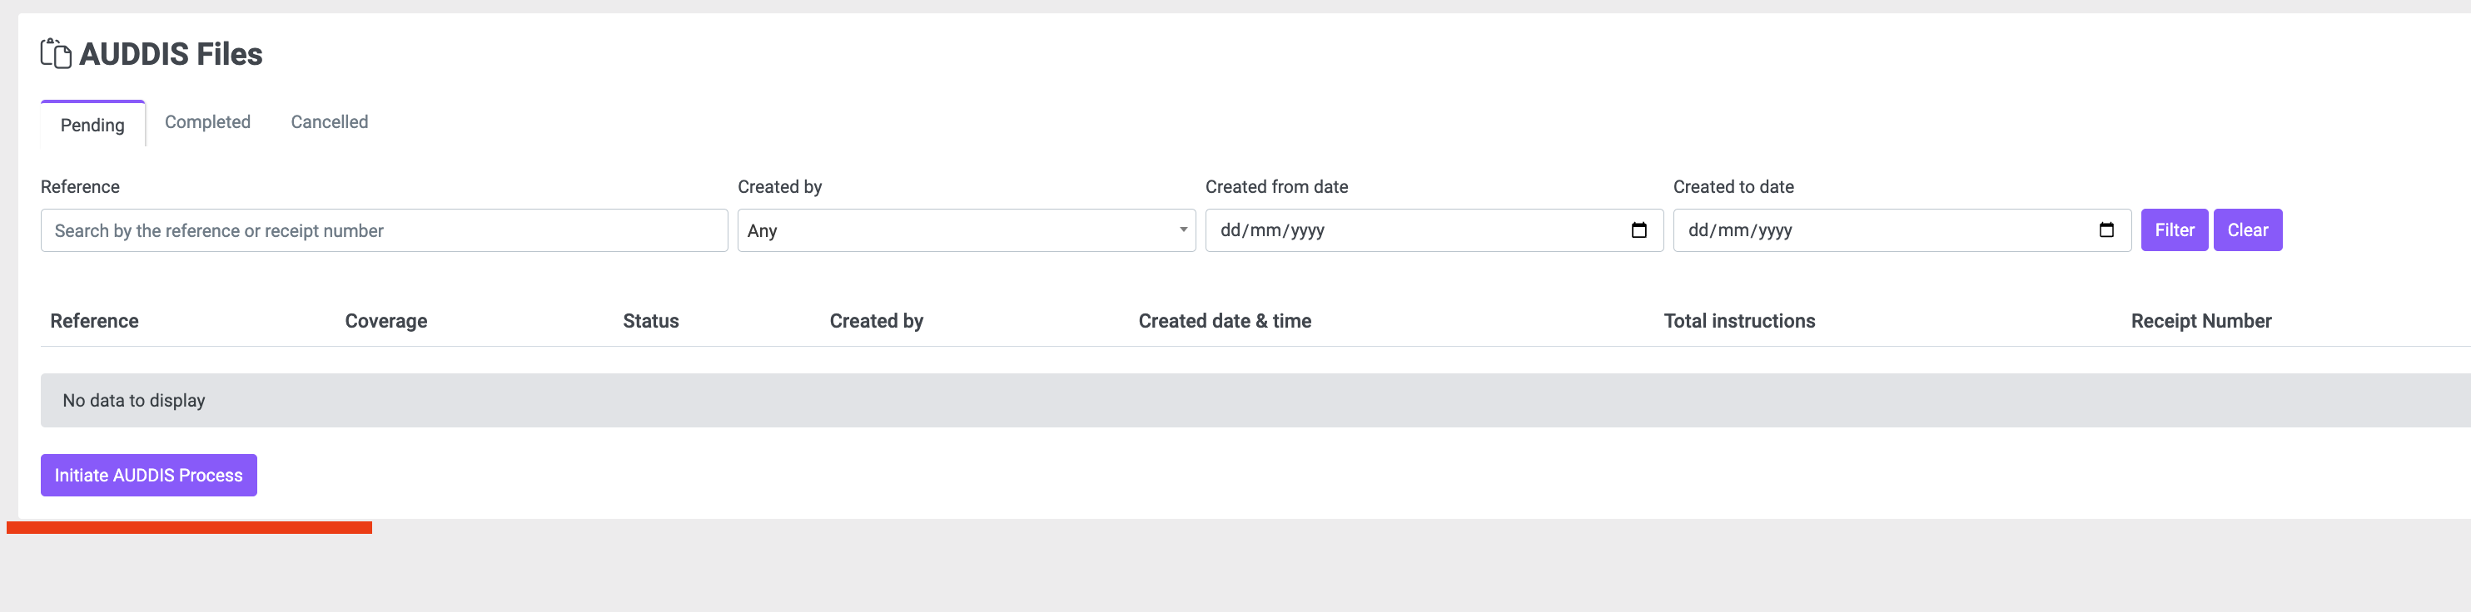Apply filters with the Filter button
Screen dimensions: 2471x612
click(x=2174, y=229)
